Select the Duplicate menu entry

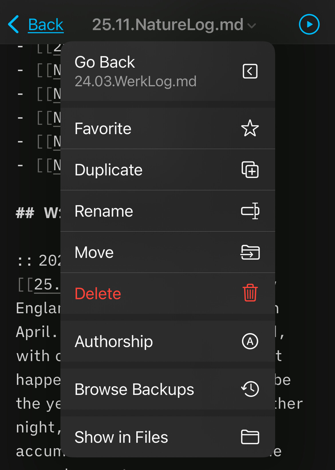(109, 170)
